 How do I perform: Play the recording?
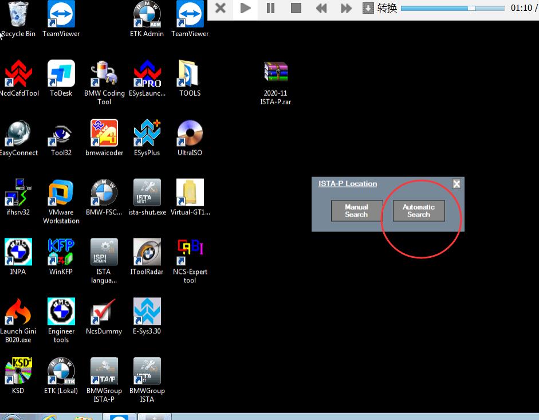[x=245, y=8]
